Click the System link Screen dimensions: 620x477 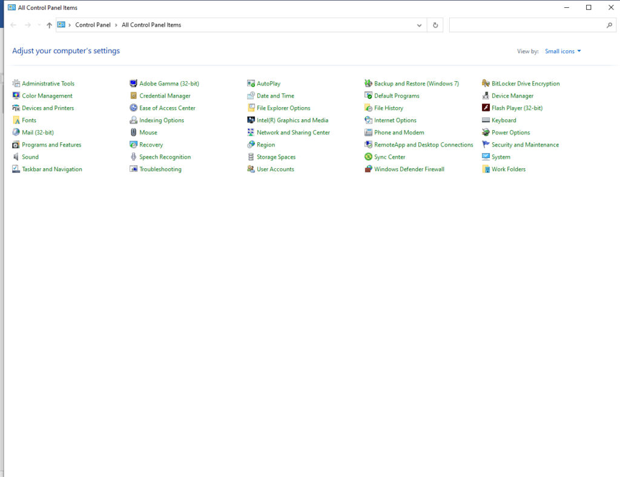[501, 157]
